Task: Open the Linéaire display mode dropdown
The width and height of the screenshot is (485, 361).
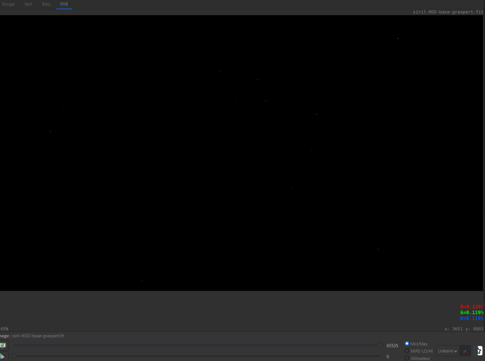Action: [x=447, y=351]
